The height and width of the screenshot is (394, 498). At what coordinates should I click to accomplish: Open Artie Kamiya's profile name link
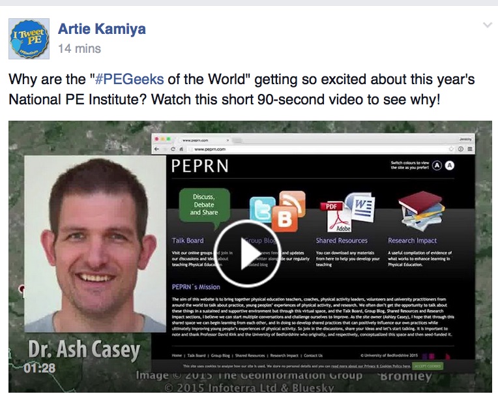coord(102,29)
